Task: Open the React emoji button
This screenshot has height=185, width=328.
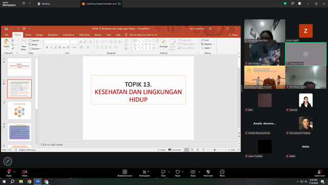Action: tap(178, 173)
